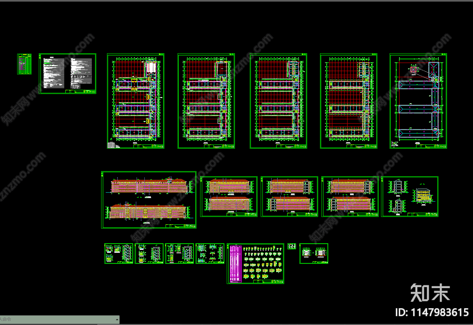Select the large sheet with two long elevations
The height and width of the screenshot is (325, 473).
point(149,200)
